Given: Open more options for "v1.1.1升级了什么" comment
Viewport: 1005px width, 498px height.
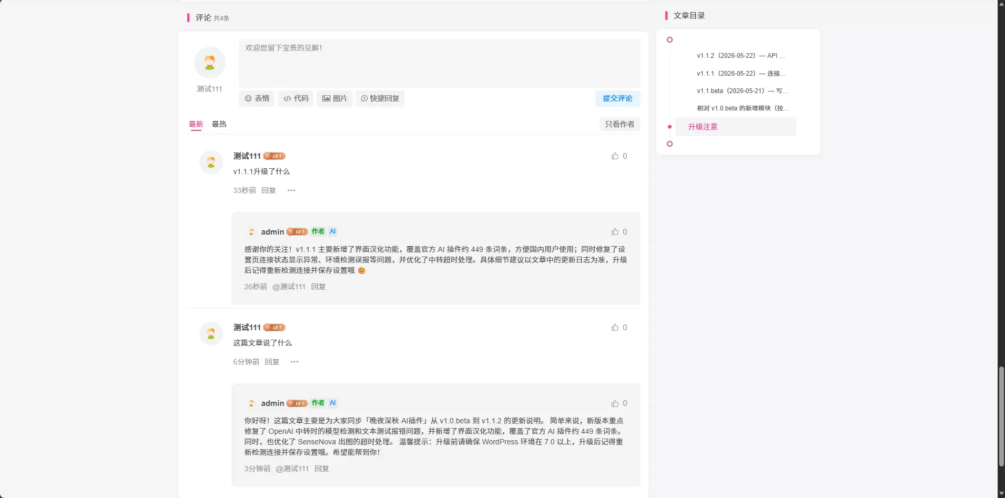Looking at the screenshot, I should point(291,190).
